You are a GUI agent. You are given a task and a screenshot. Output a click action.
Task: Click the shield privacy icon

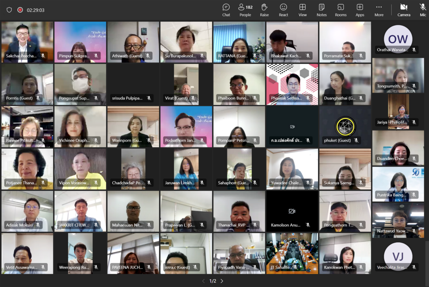[x=9, y=10]
